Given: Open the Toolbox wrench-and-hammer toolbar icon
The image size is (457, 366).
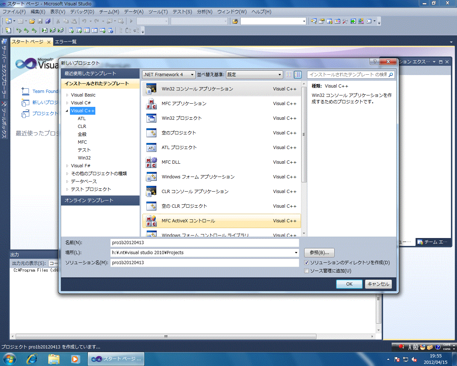Looking at the screenshot, I should pos(345,21).
